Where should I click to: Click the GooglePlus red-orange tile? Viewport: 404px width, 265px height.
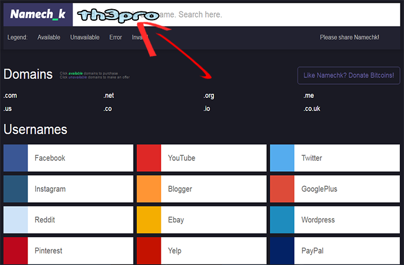pos(282,189)
